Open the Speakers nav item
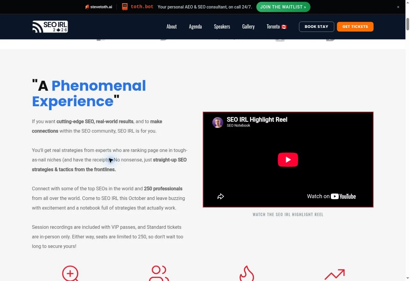 pyautogui.click(x=222, y=27)
